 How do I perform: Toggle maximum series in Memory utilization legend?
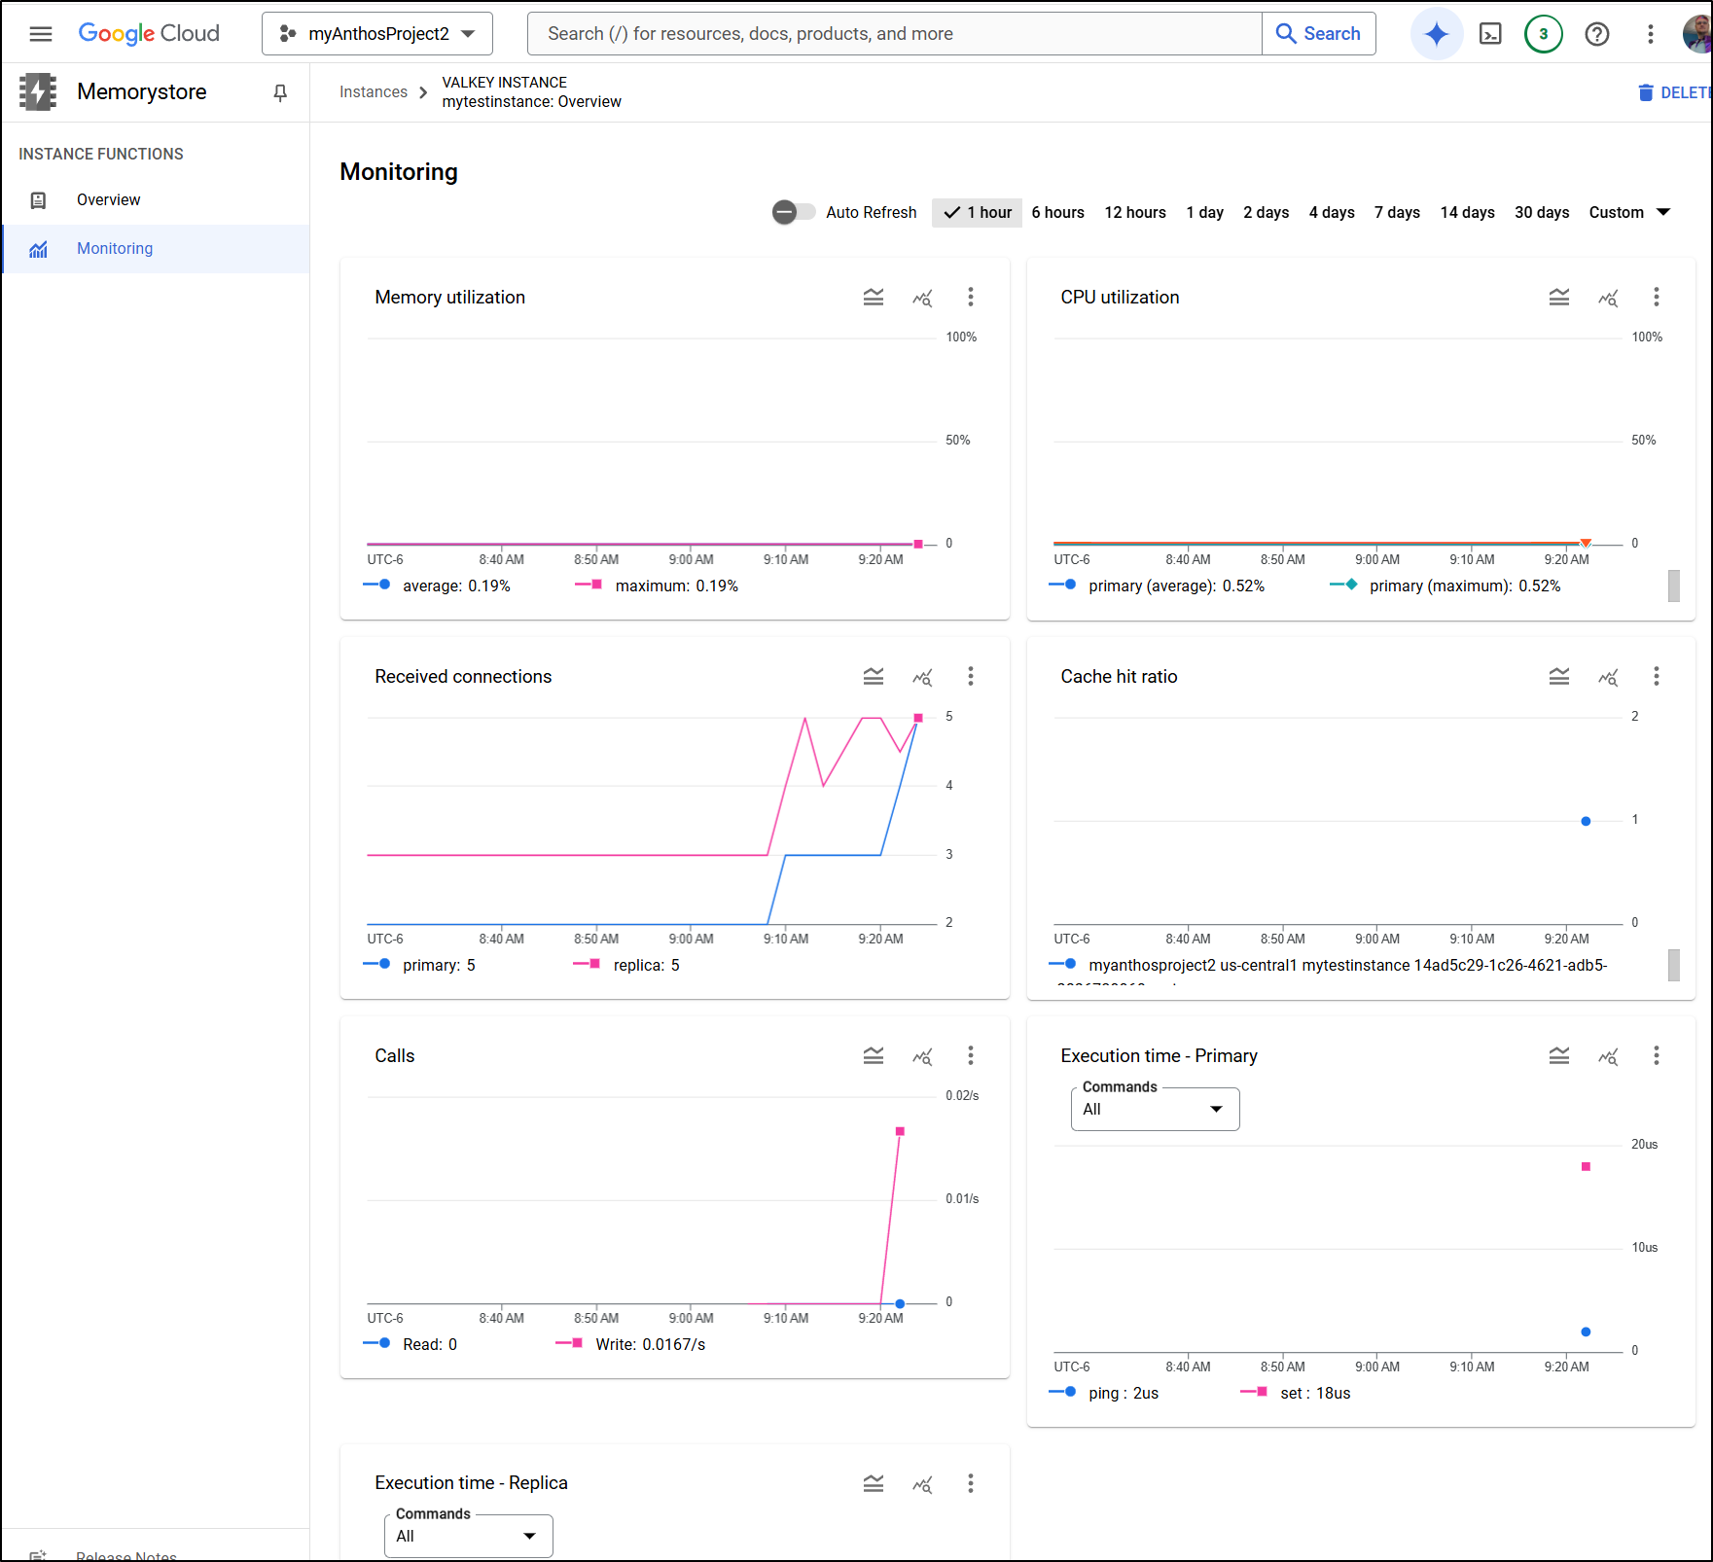tap(657, 586)
